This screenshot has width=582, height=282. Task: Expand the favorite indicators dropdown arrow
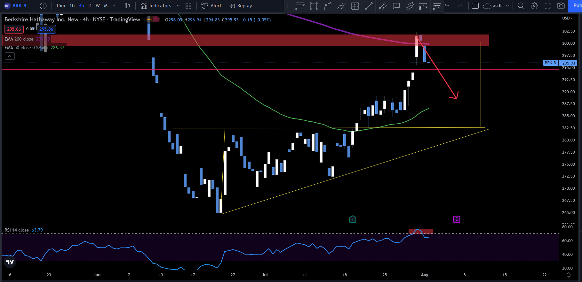click(x=178, y=6)
